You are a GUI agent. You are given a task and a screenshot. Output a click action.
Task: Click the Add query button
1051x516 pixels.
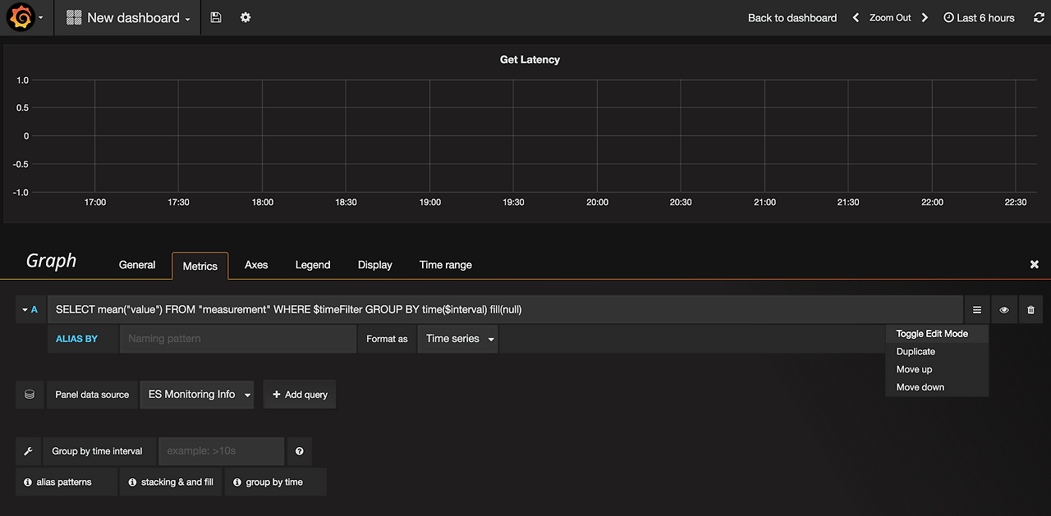(300, 395)
